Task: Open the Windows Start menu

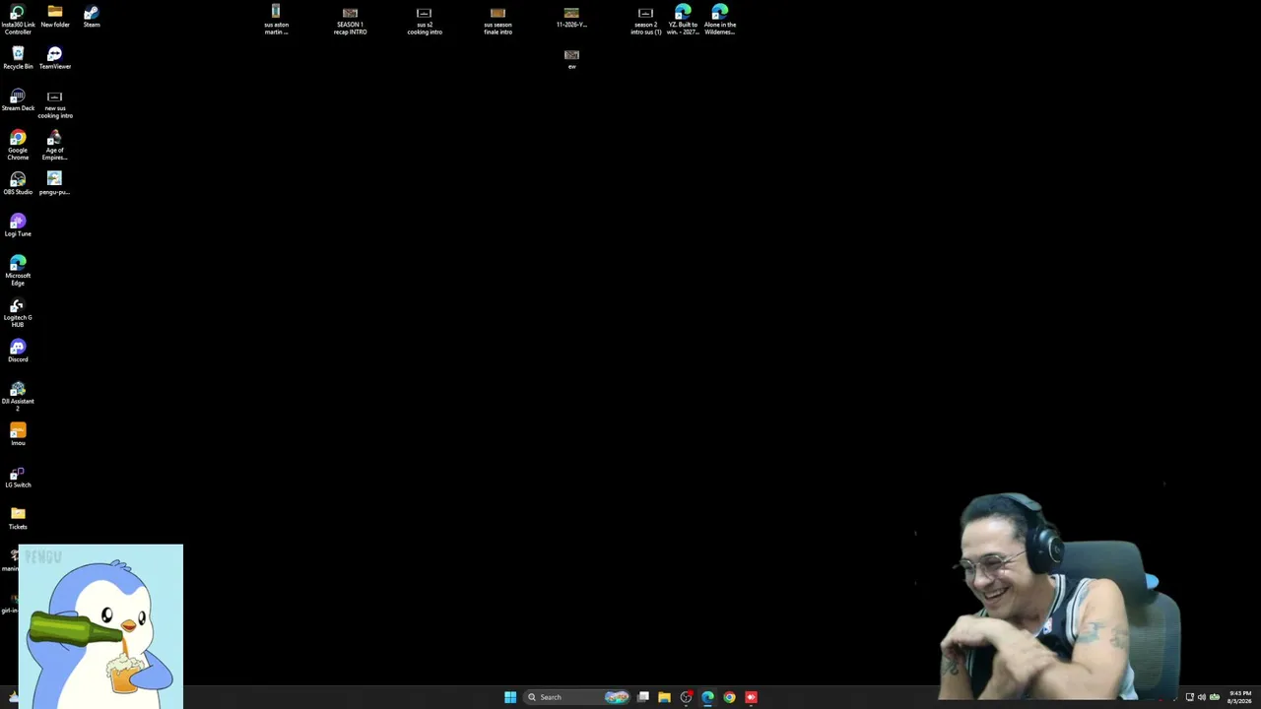Action: point(510,697)
